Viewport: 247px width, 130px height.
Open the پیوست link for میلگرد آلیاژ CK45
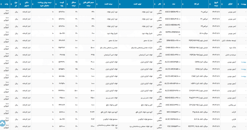pyautogui.click(x=243, y=62)
